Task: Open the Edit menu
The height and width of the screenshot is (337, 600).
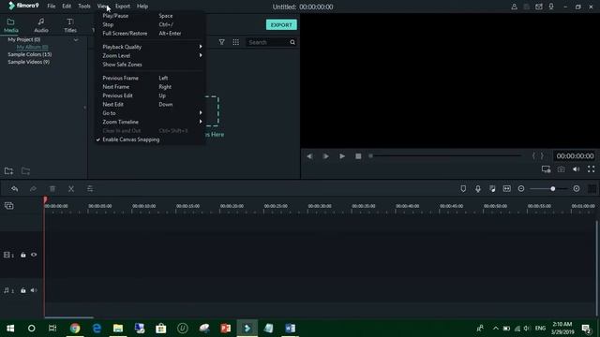Action: [x=67, y=7]
